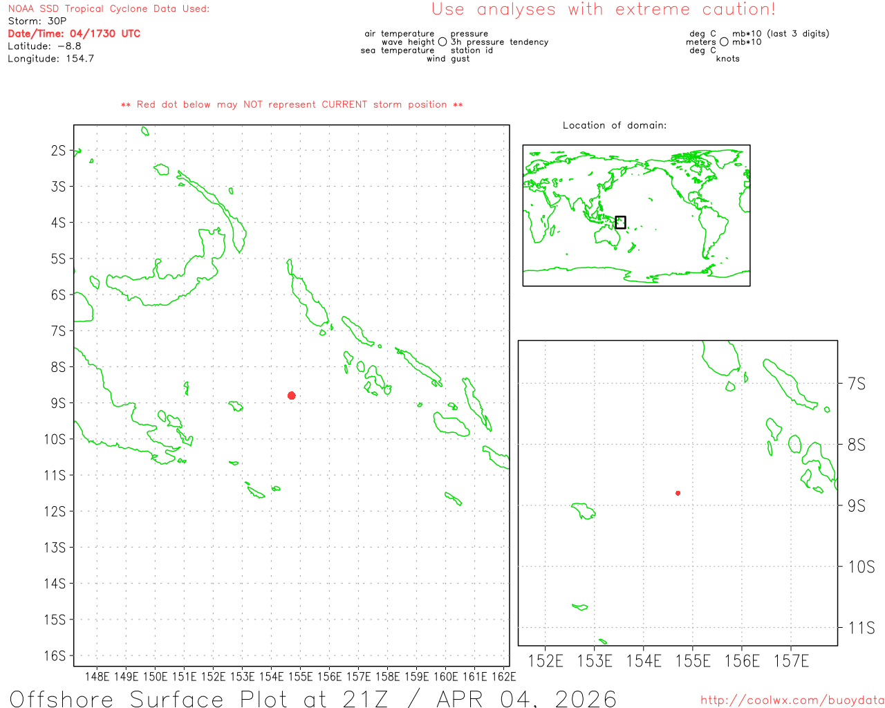Click the red storm dot on the zoomed inset map
This screenshot has height=708, width=885.
678,493
